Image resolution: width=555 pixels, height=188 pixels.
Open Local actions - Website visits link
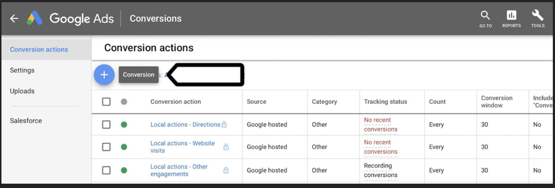point(182,147)
